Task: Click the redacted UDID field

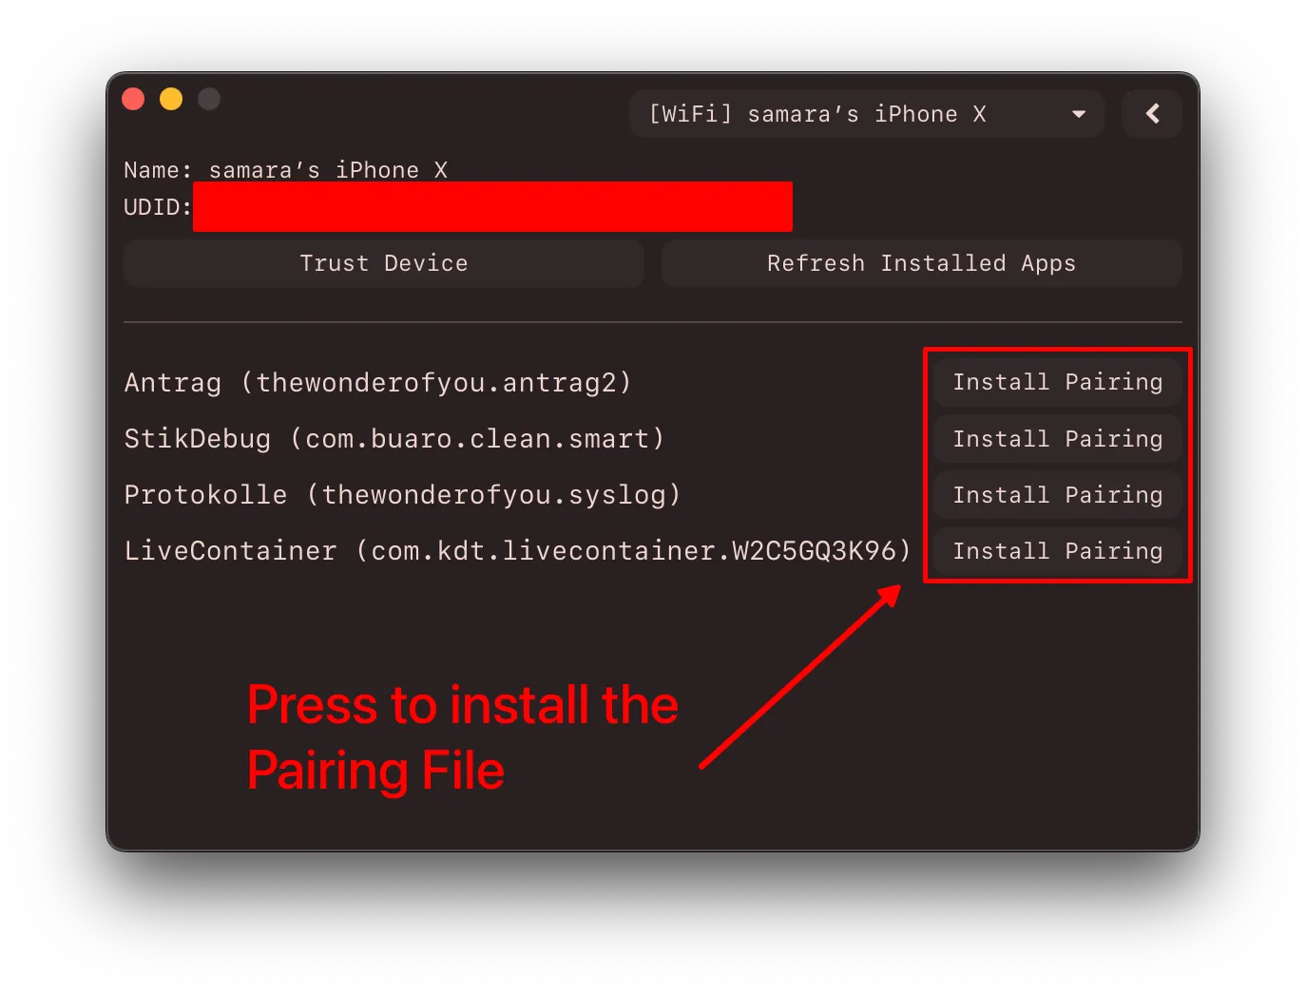Action: [492, 206]
